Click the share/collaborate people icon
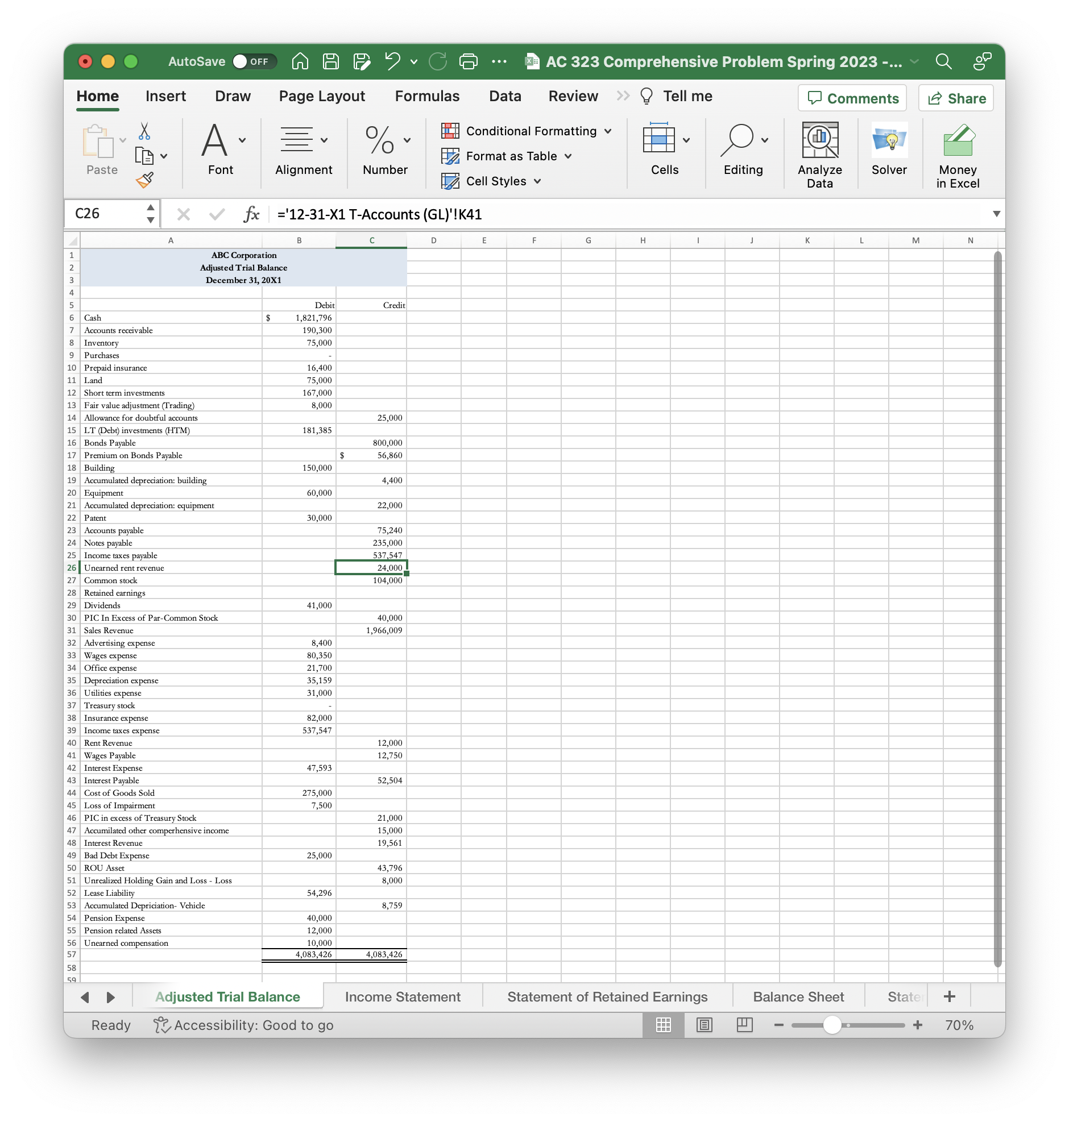 tap(983, 61)
